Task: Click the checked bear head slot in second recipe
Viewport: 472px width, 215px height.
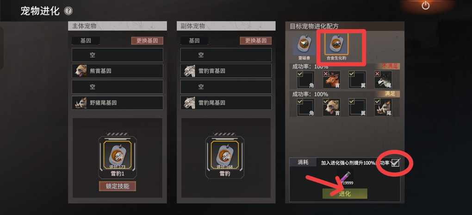Action: tap(331, 107)
